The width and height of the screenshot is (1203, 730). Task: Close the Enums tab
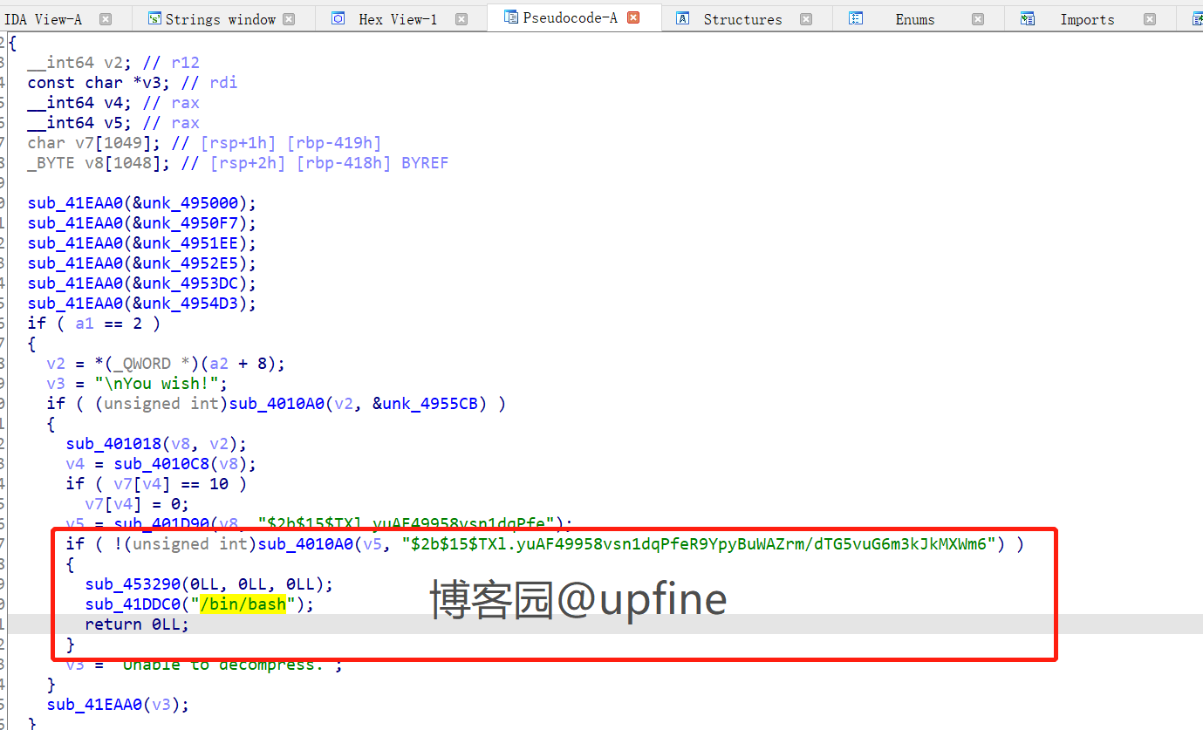[978, 18]
